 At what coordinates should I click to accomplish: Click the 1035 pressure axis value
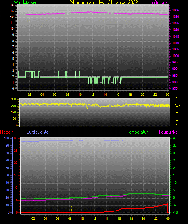coord(176,10)
